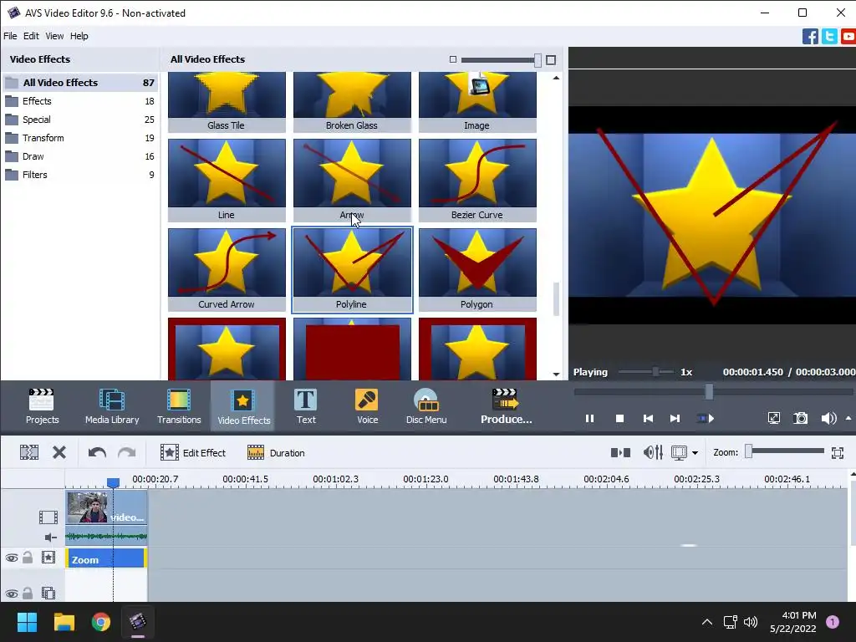The image size is (856, 642).
Task: Jump to previous frame in preview
Action: click(648, 419)
